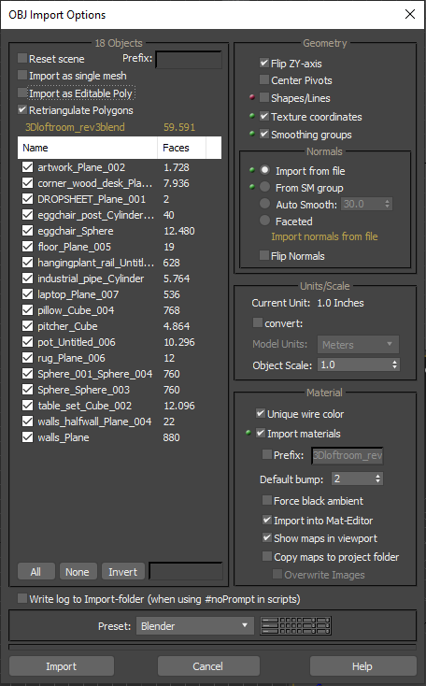
Task: Uncheck pillow_Cube_004 object
Action: (x=27, y=309)
